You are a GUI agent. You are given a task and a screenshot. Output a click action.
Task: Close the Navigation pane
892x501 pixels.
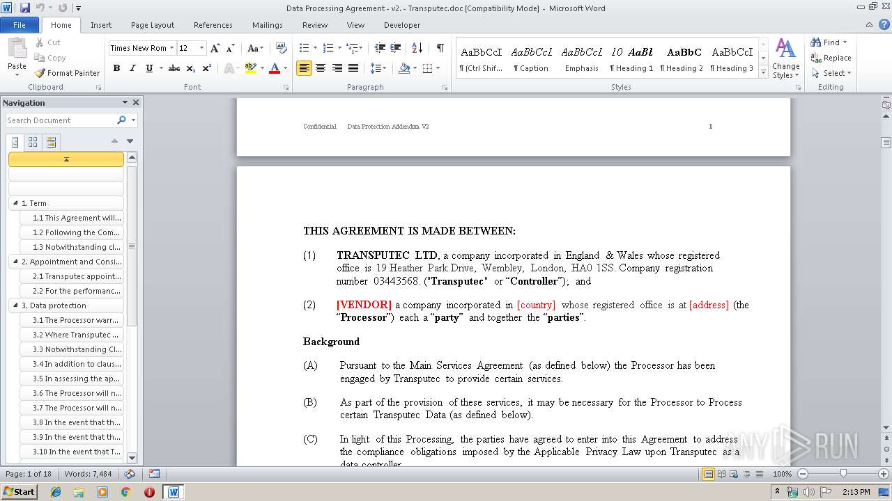click(x=136, y=102)
